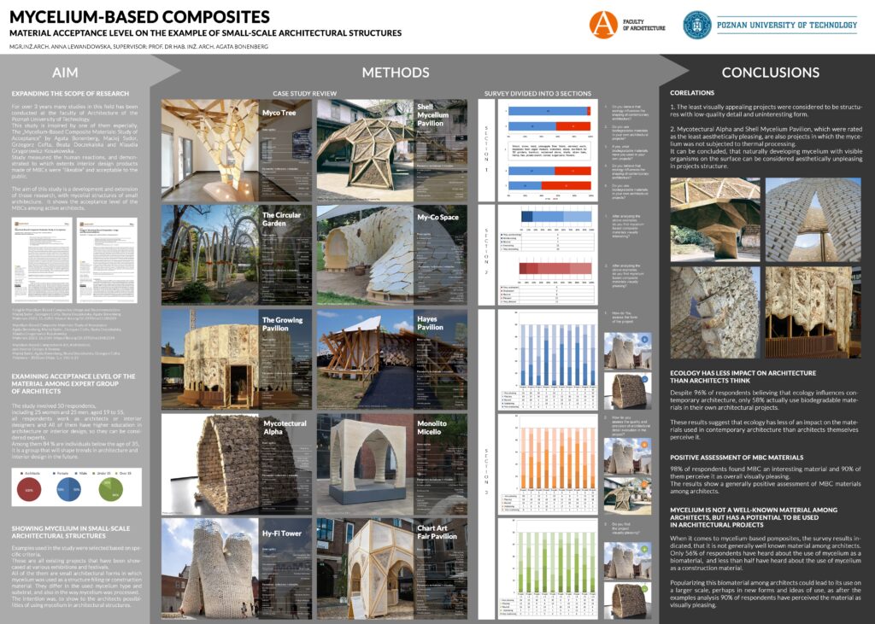Viewport: 875px width, 624px height.
Task: Open Conclusions photo of brick tower from below
Action: click(x=813, y=219)
